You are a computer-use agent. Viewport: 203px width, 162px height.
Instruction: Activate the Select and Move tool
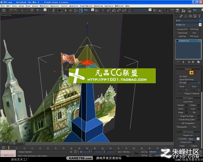[x=70, y=10]
